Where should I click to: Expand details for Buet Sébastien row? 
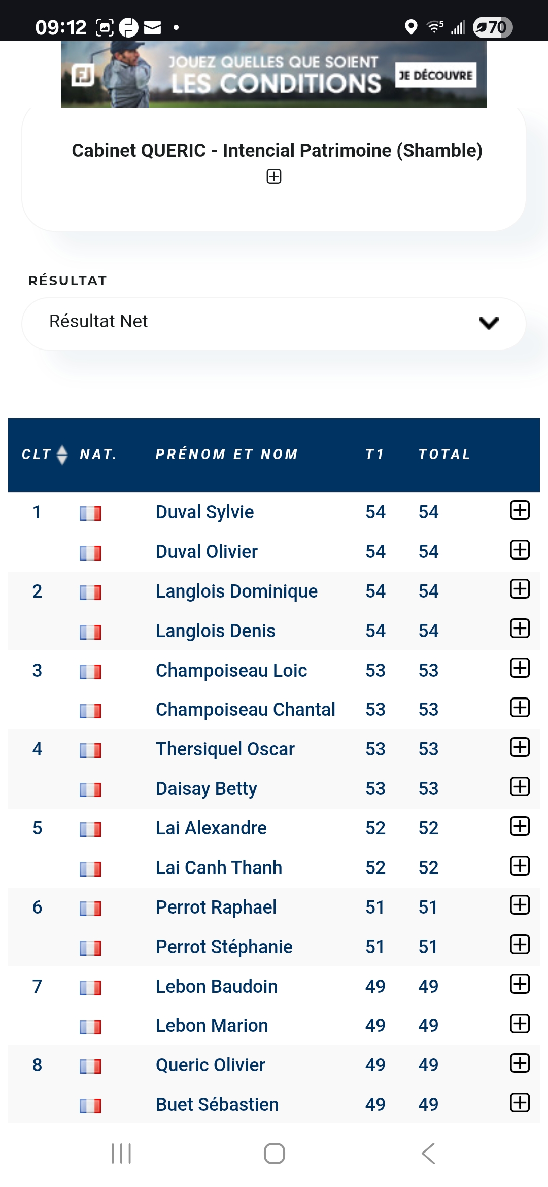(x=520, y=1103)
